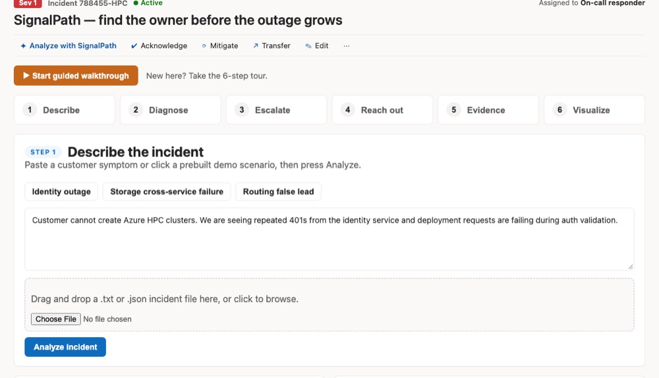Go to step 6 Visualize
Viewport: 659px width, 378px height.
tap(594, 110)
